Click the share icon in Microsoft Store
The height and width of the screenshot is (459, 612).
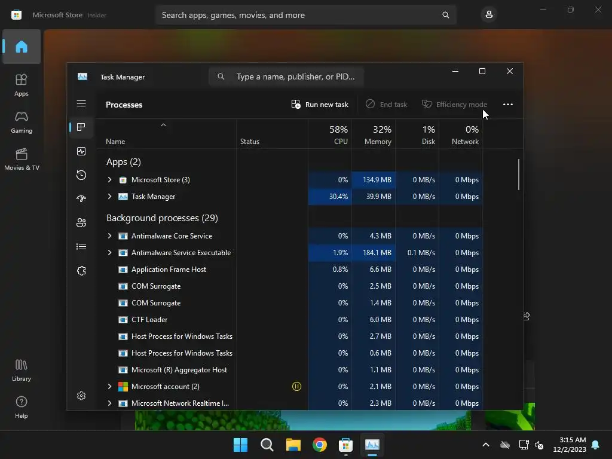(x=527, y=316)
